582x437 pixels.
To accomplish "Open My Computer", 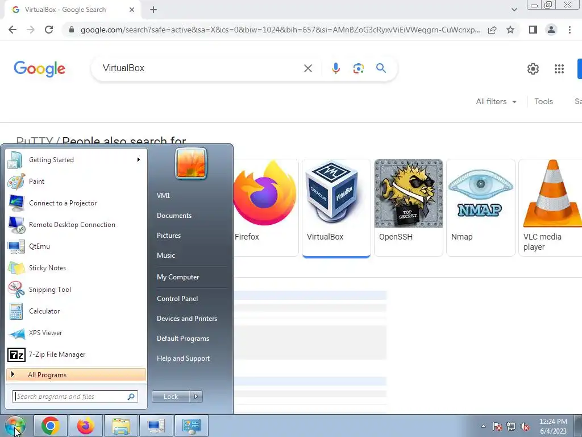I will (178, 277).
